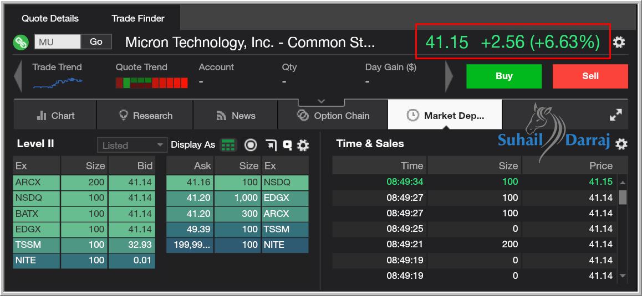This screenshot has height=296, width=642.
Task: Click the bid-side Size column header
Action: [84, 165]
